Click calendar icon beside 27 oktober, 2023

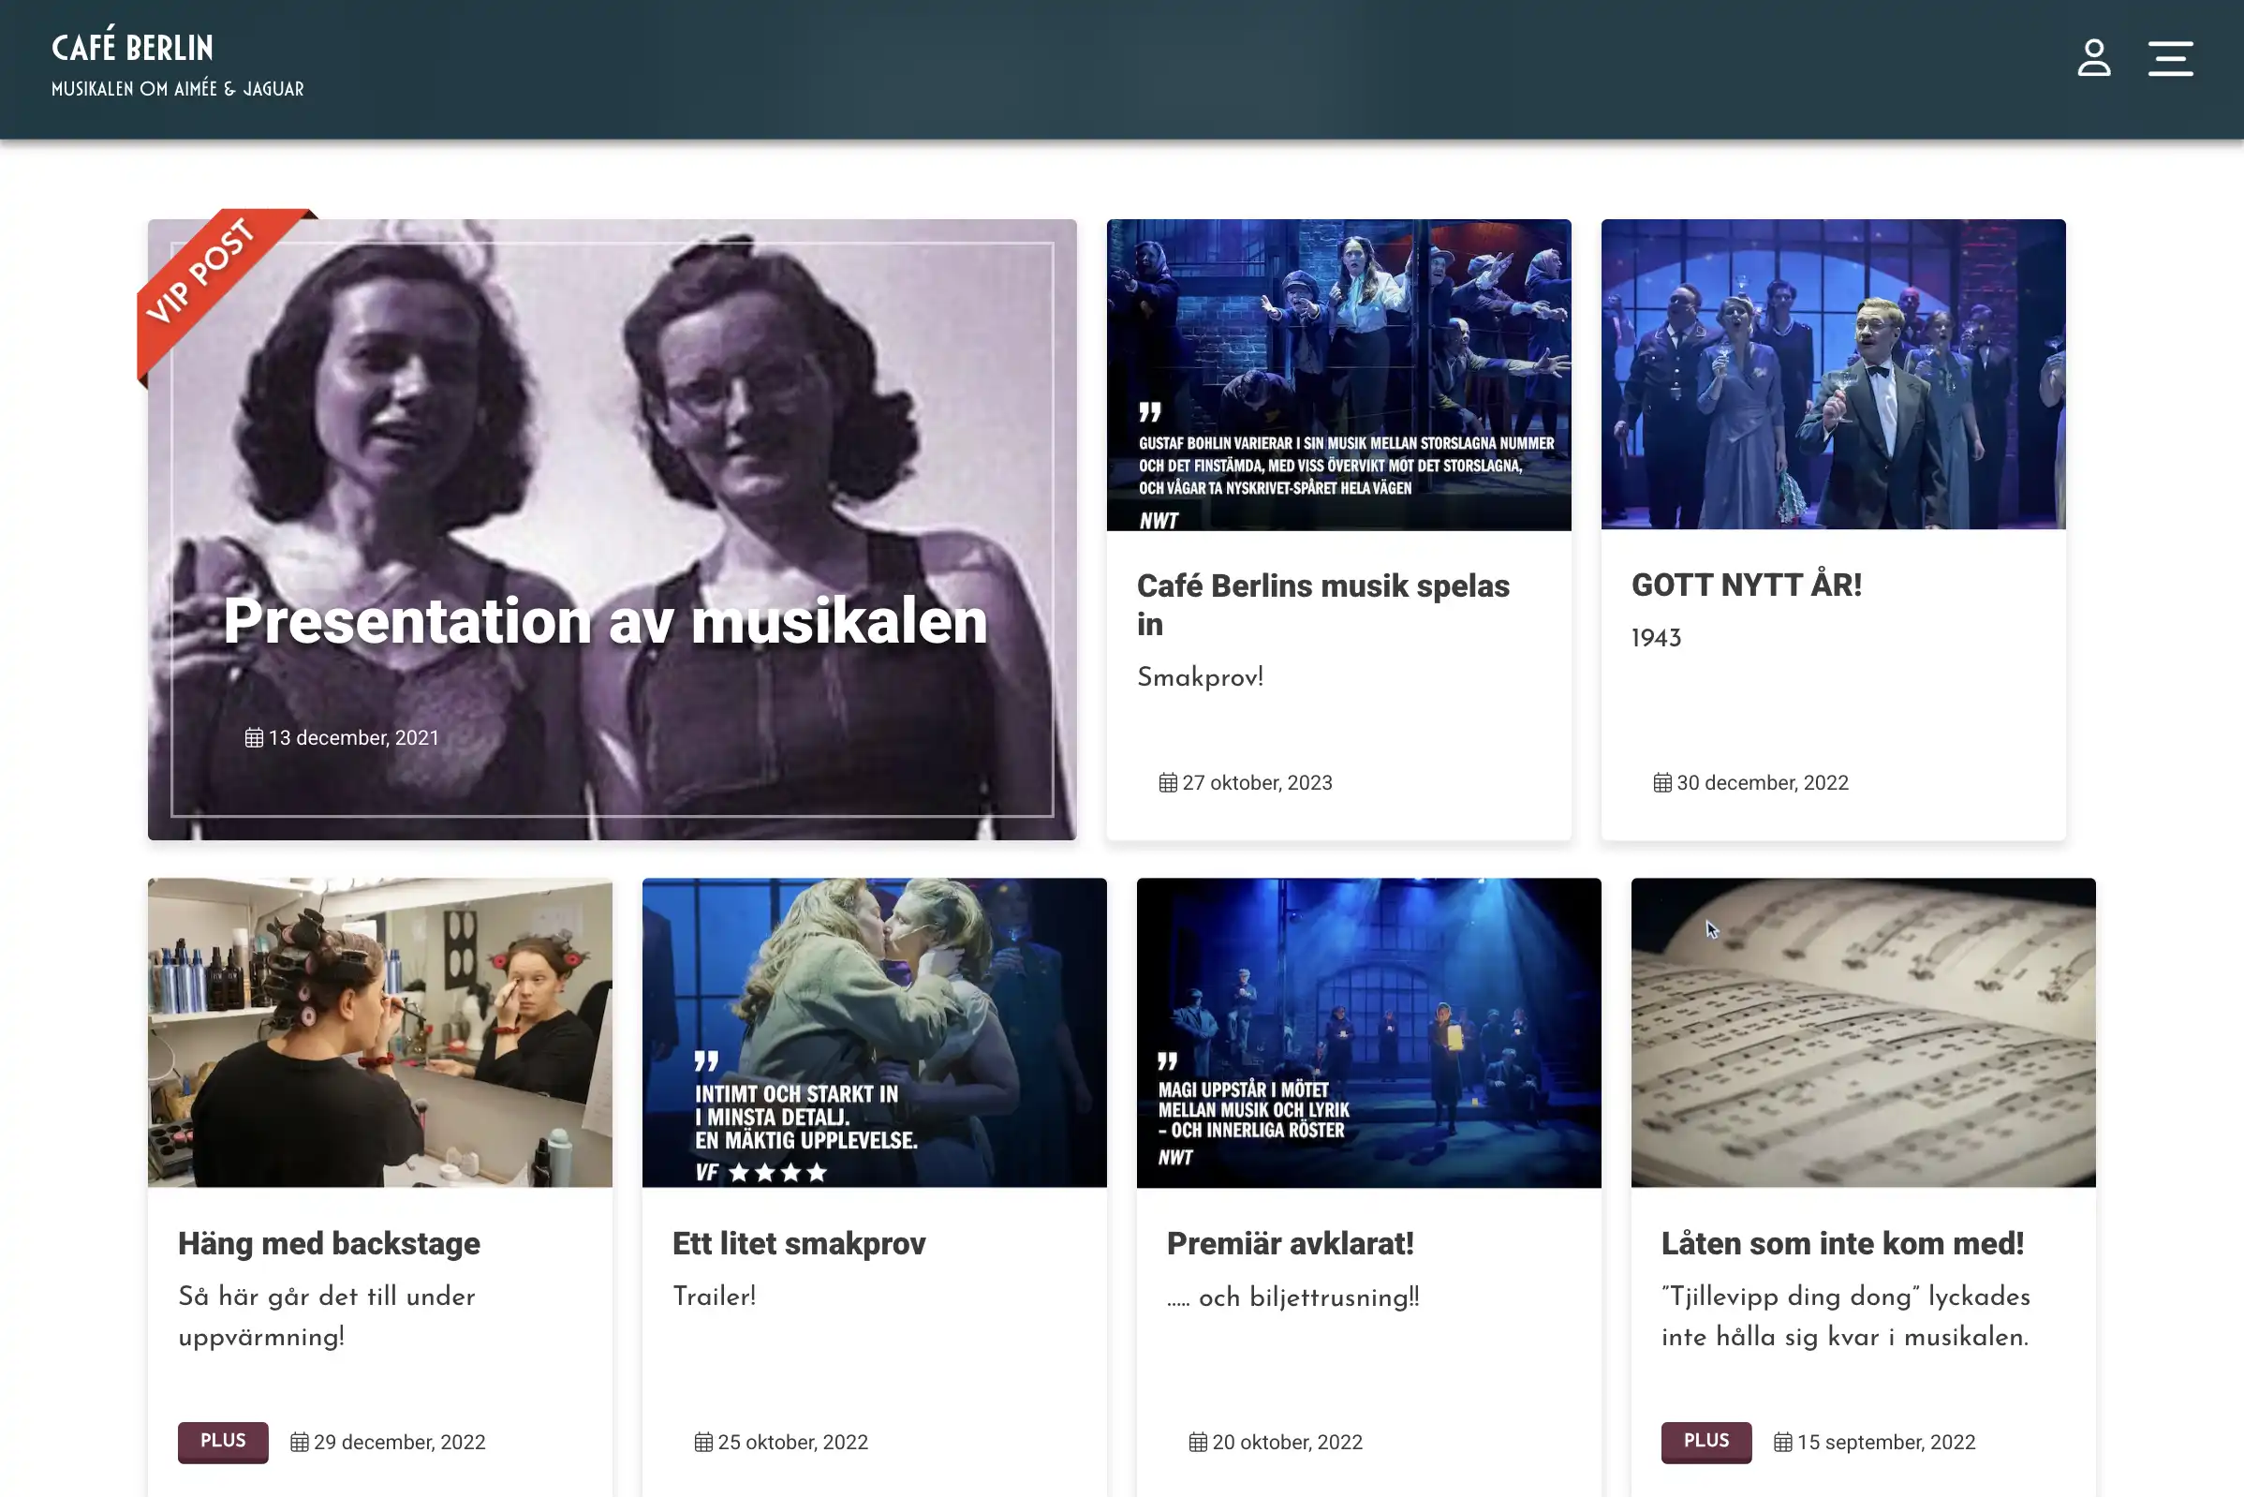(1167, 783)
